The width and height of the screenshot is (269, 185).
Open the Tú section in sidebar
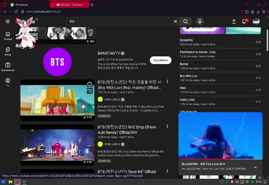pos(8,82)
